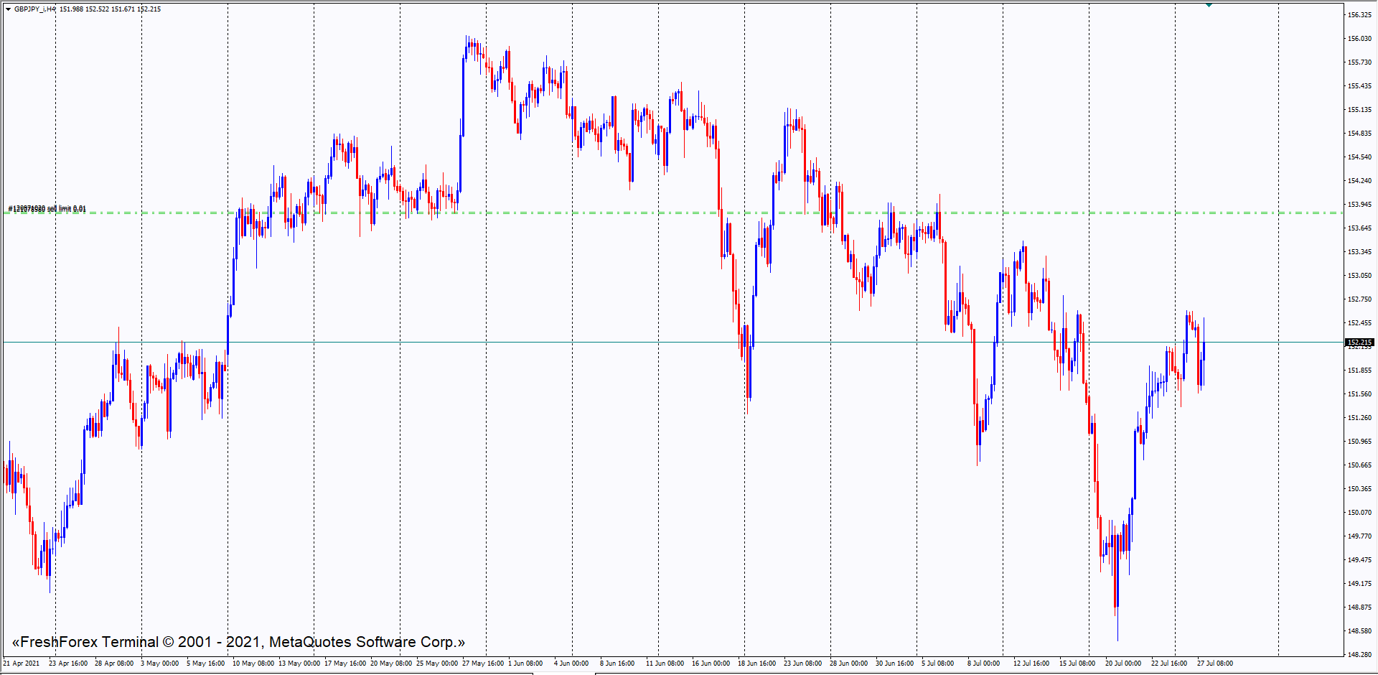This screenshot has height=675, width=1378.
Task: Click the 155.135 label on price scale
Action: coord(1359,110)
